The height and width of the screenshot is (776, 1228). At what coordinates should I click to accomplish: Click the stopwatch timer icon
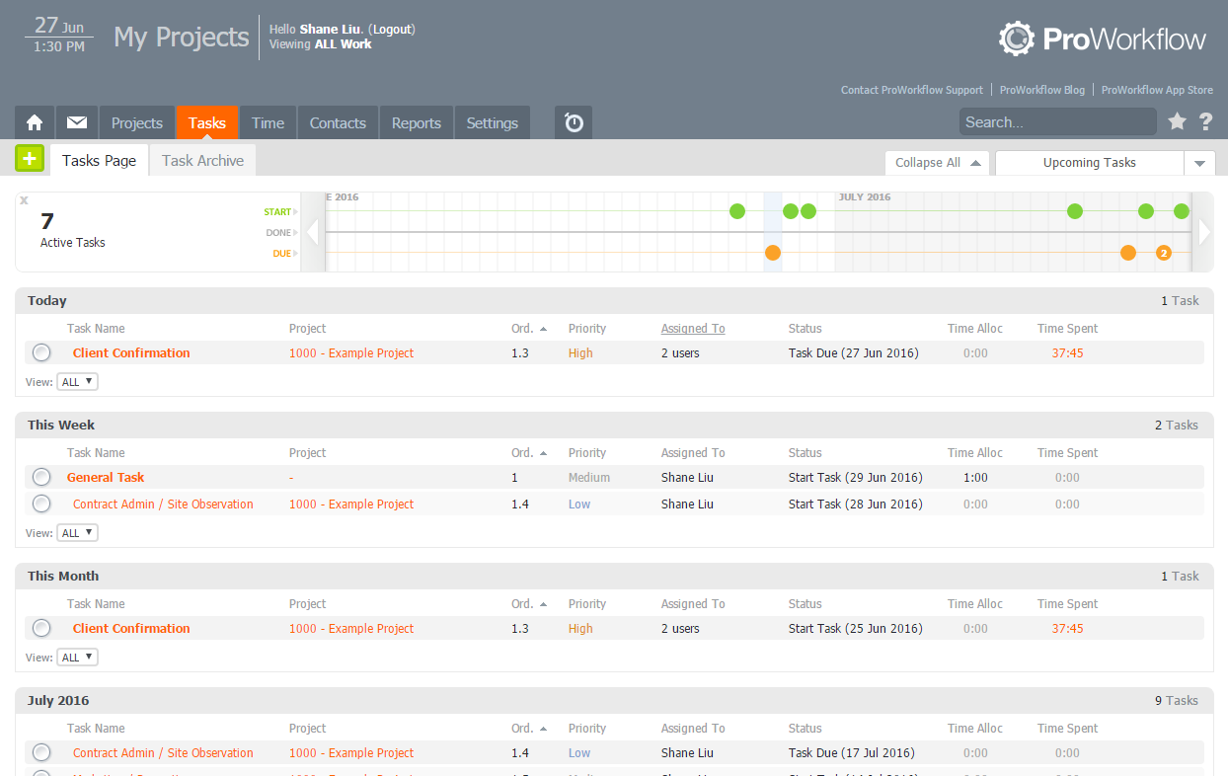click(x=573, y=122)
